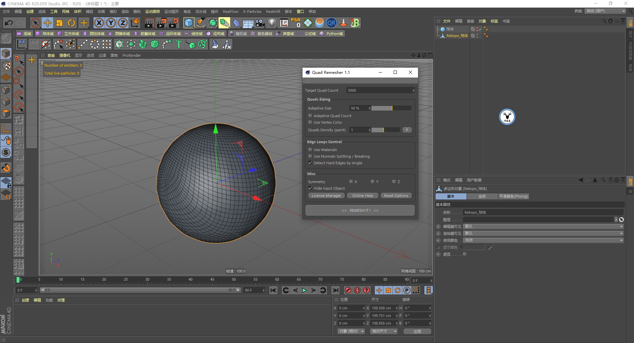The width and height of the screenshot is (634, 343).
Task: Open the Redshift menu
Action: coord(273,12)
